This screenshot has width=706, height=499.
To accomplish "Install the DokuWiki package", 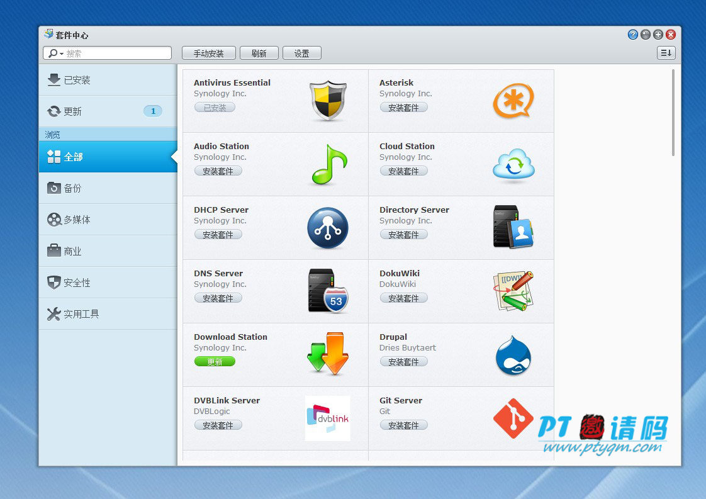I will click(x=404, y=298).
